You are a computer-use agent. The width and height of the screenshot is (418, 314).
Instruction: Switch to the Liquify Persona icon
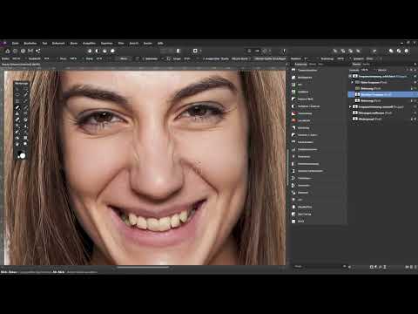pyautogui.click(x=15, y=51)
